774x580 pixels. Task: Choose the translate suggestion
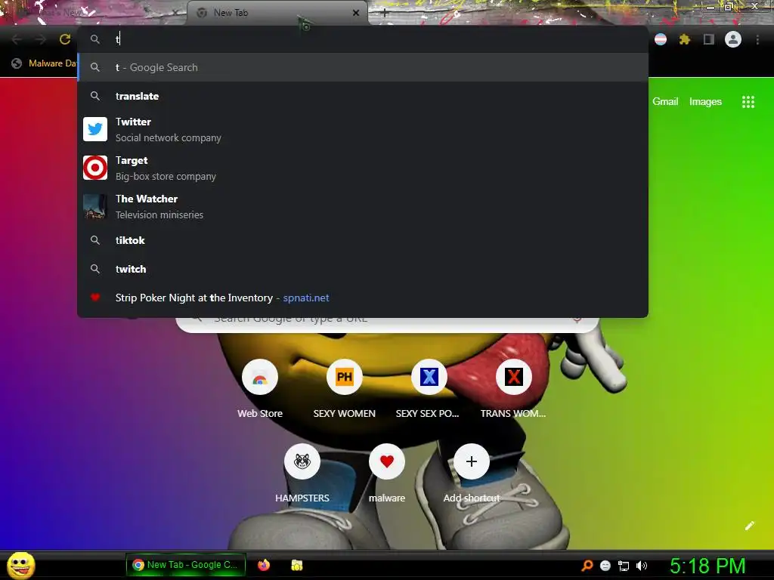[363, 96]
